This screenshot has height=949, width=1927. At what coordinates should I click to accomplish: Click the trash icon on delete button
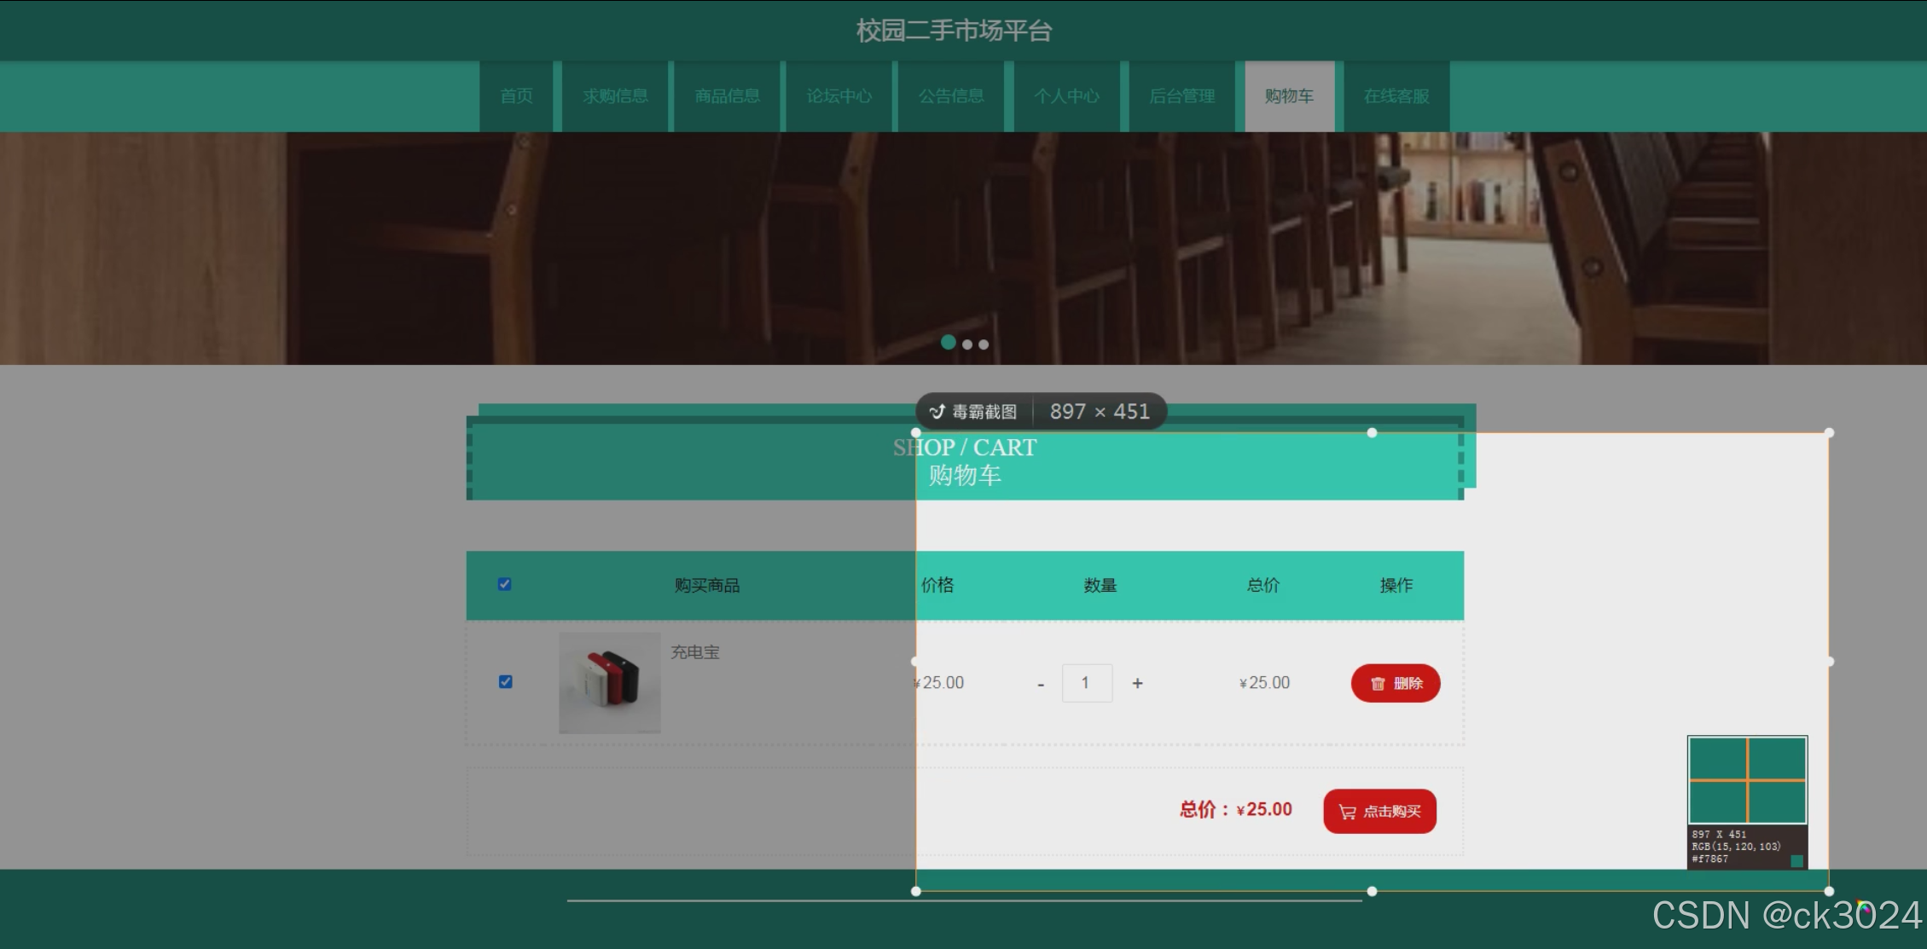coord(1377,684)
